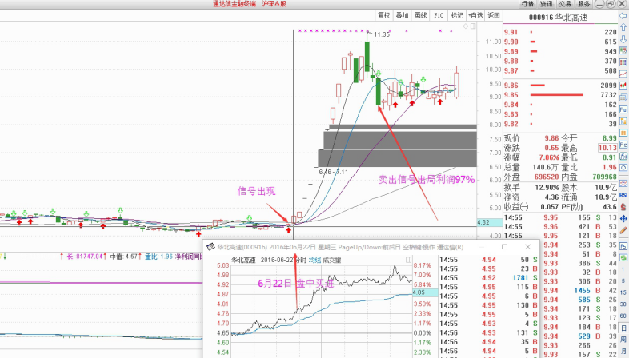Select the 1-minute period
This screenshot has height=358, width=629.
(x=623, y=269)
